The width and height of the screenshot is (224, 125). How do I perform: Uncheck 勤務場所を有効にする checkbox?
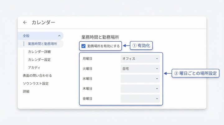pyautogui.click(x=83, y=46)
